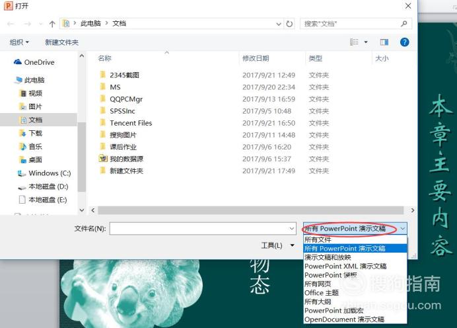Image resolution: width=457 pixels, height=328 pixels.
Task: Select the 搜狗图片 folder icon
Action: (102, 134)
